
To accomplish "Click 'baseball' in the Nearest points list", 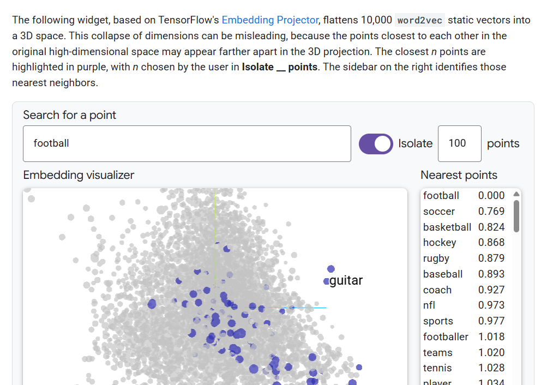I will 443,274.
